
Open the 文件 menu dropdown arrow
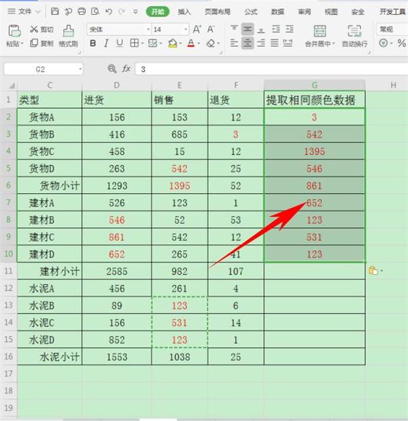(38, 12)
